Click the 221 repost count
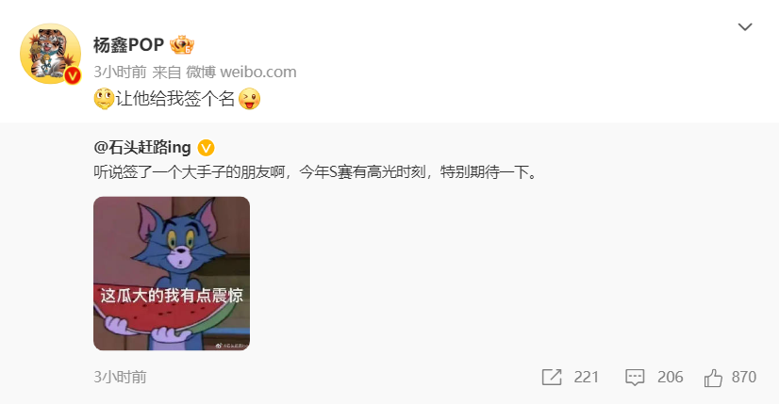Screen dimensions: 779x404 coord(587,378)
